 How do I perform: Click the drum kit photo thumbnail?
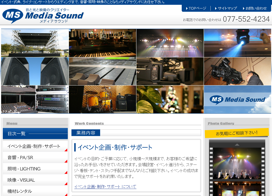tap(102, 99)
